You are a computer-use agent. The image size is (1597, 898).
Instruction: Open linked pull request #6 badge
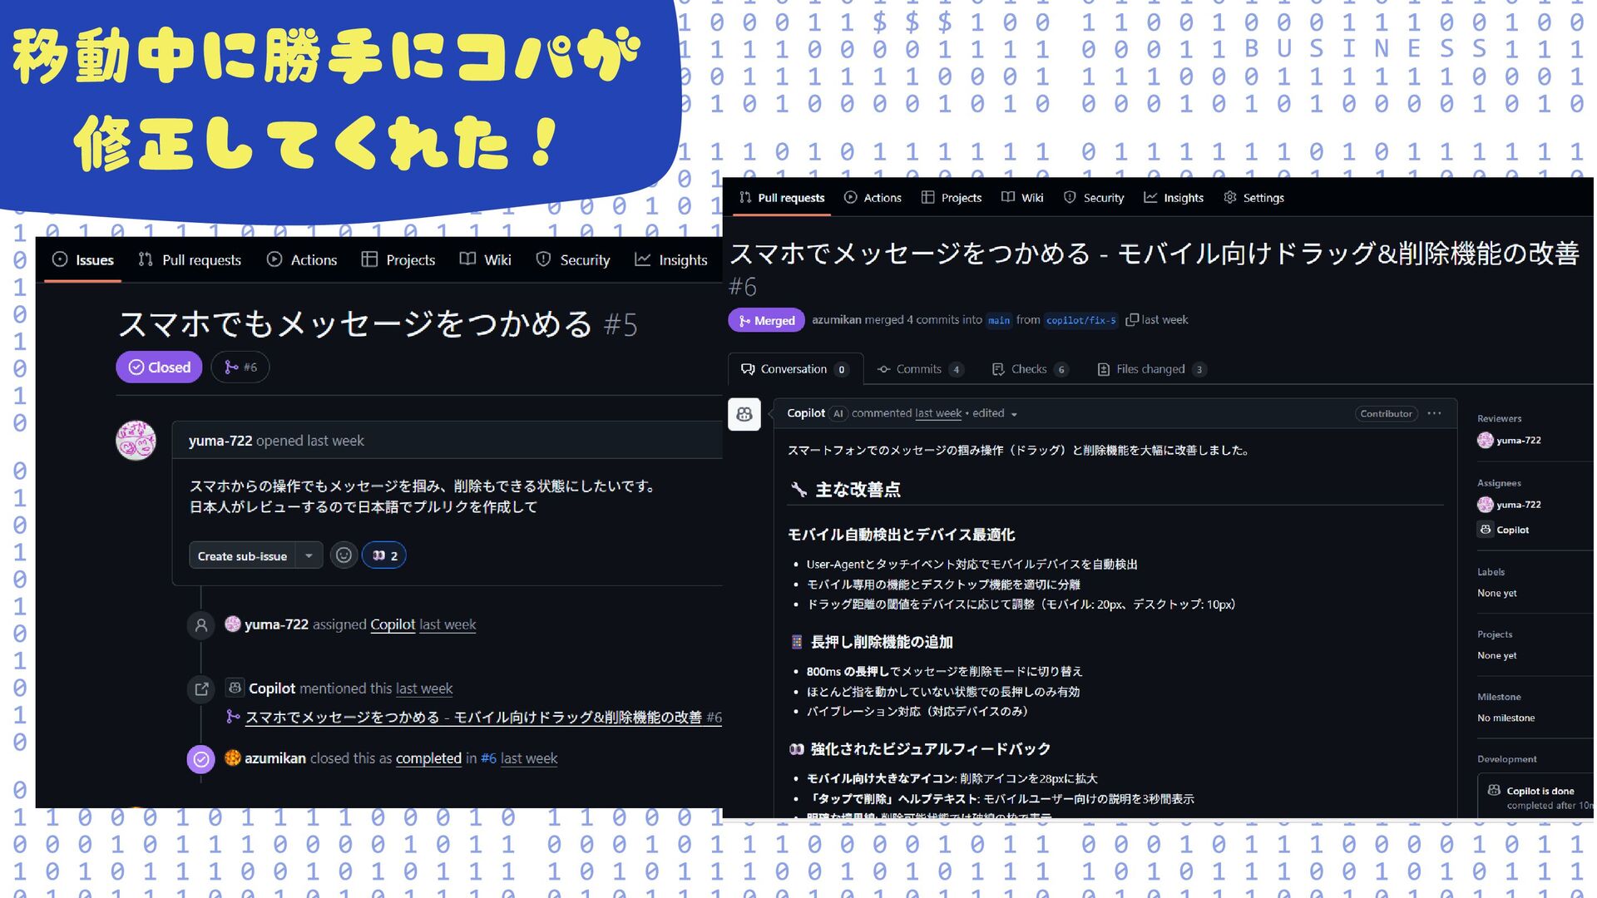point(240,368)
